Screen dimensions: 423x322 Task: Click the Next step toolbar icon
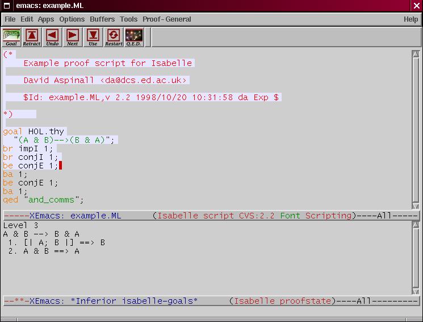pyautogui.click(x=73, y=38)
